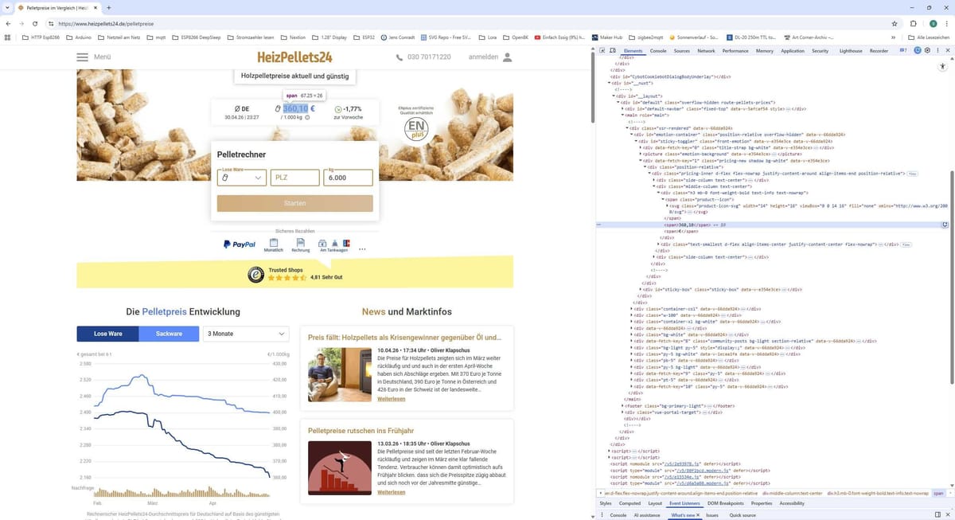Open Weiterlesen under Preis fällt article
Image resolution: width=955 pixels, height=520 pixels.
click(392, 399)
